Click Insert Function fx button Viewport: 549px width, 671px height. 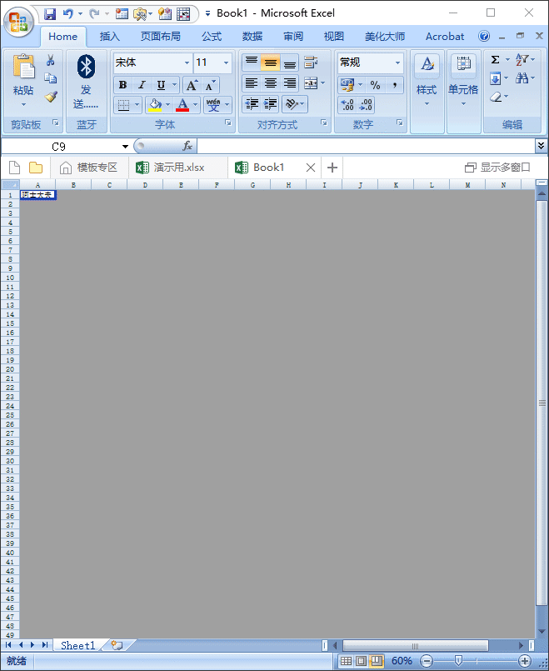[x=187, y=147]
